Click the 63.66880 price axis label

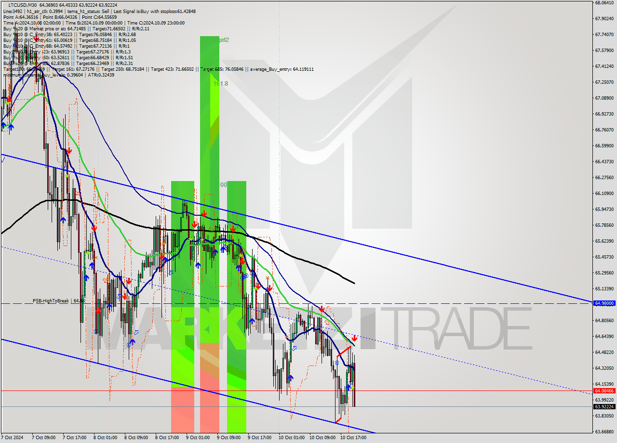pos(604,431)
